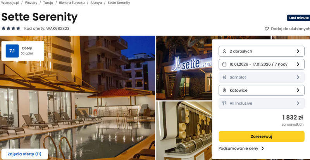Click the calendar icon in date field
Image resolution: width=310 pixels, height=160 pixels.
point(224,64)
